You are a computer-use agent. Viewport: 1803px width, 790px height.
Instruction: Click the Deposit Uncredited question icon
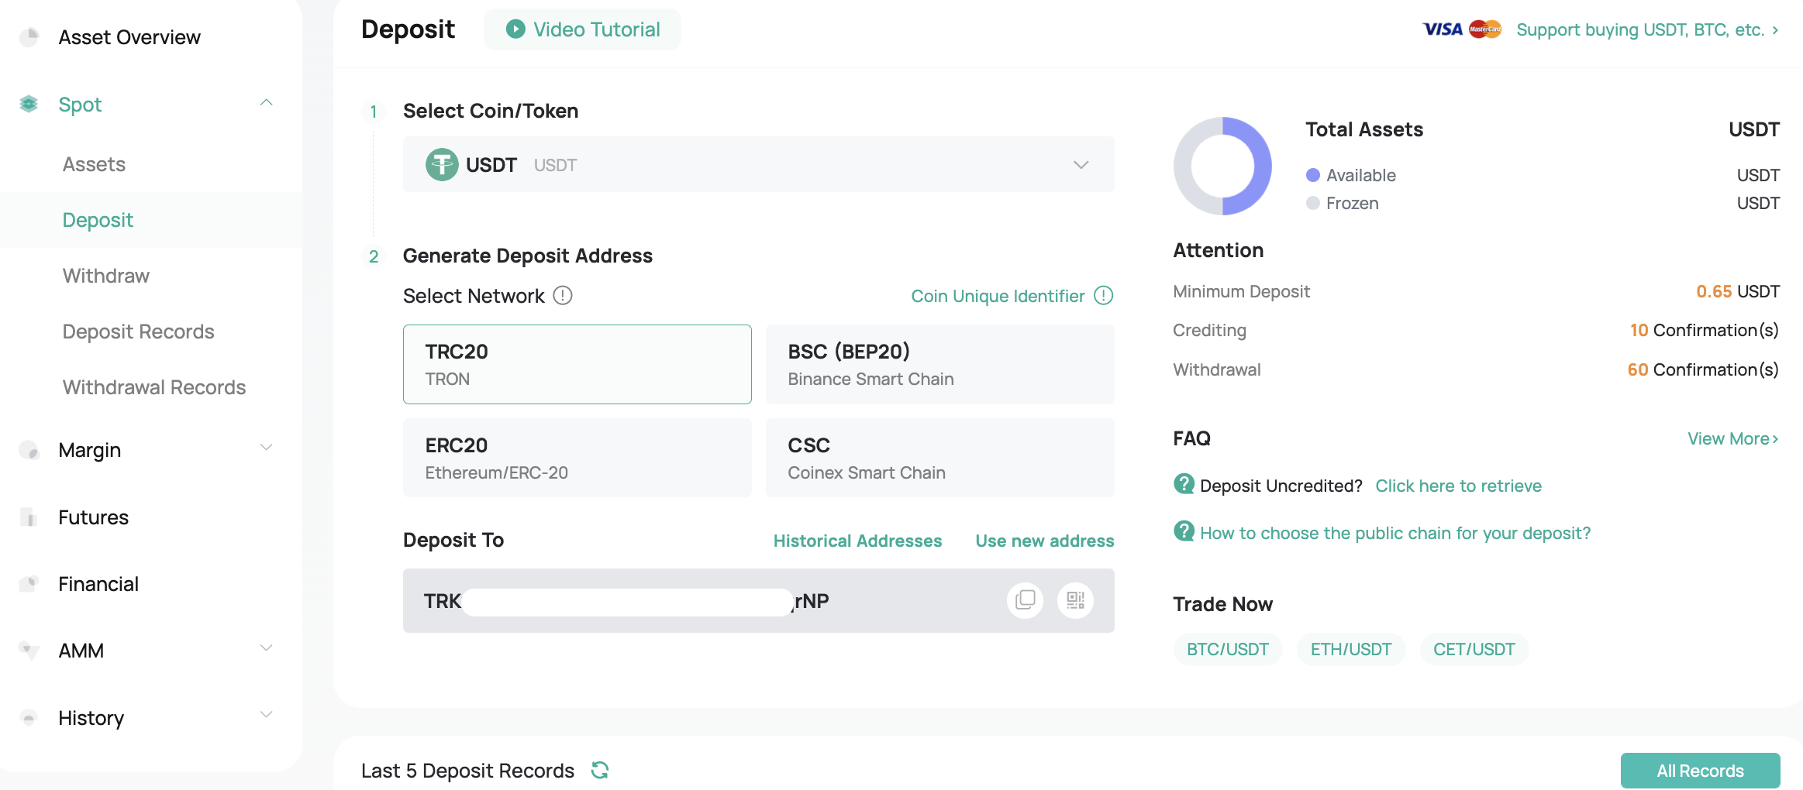1184,484
